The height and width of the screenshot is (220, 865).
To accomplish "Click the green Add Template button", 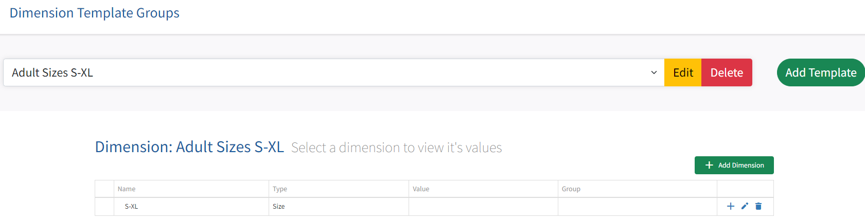I will 821,72.
